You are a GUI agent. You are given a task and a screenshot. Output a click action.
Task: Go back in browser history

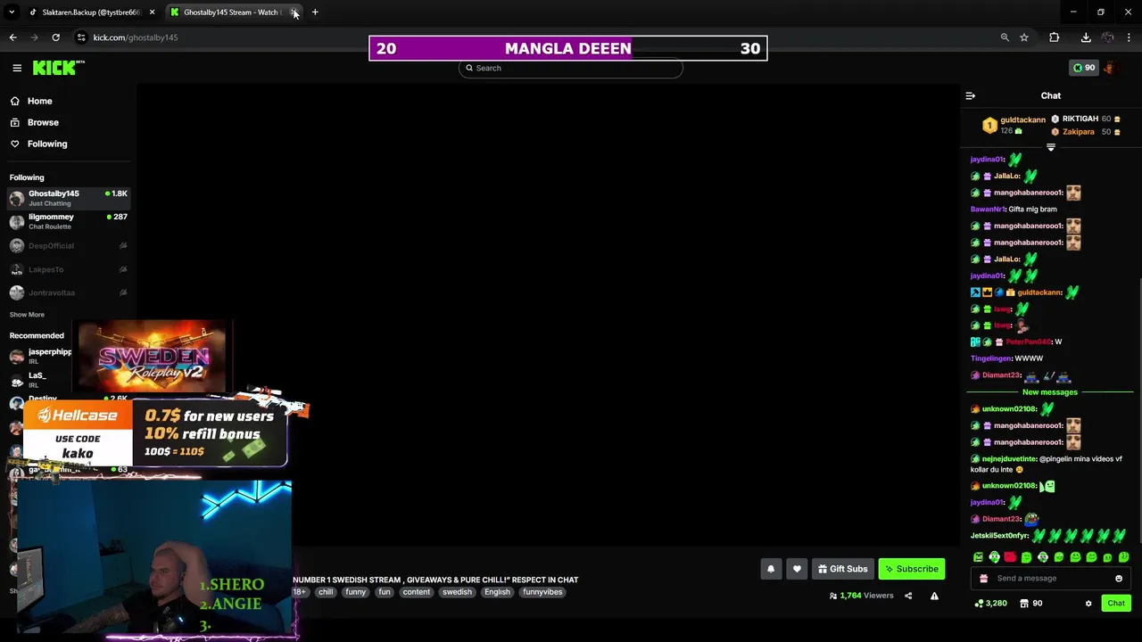(x=12, y=37)
